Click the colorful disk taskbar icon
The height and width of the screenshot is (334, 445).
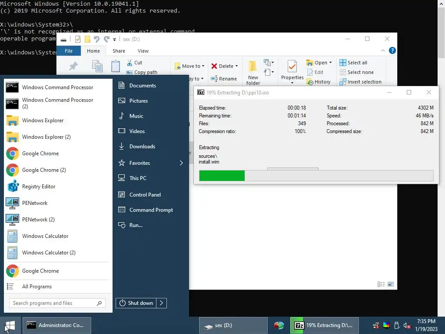point(279,325)
